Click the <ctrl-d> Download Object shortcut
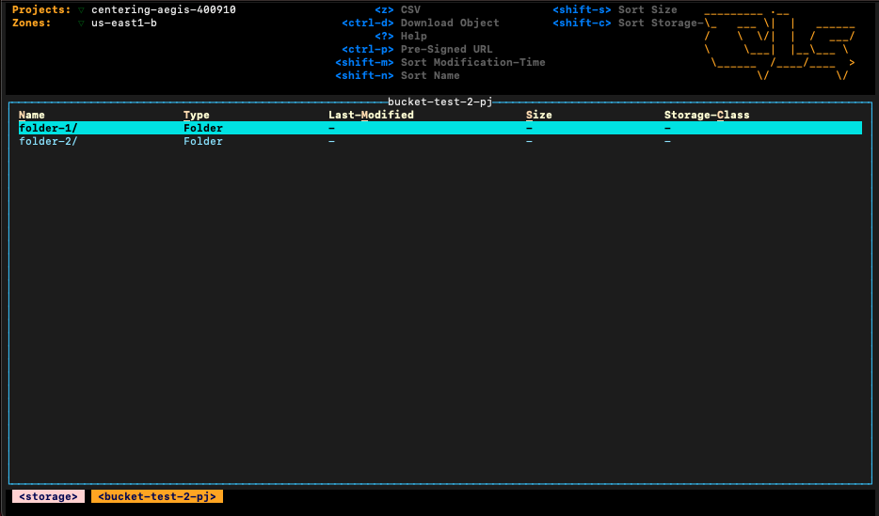 421,23
